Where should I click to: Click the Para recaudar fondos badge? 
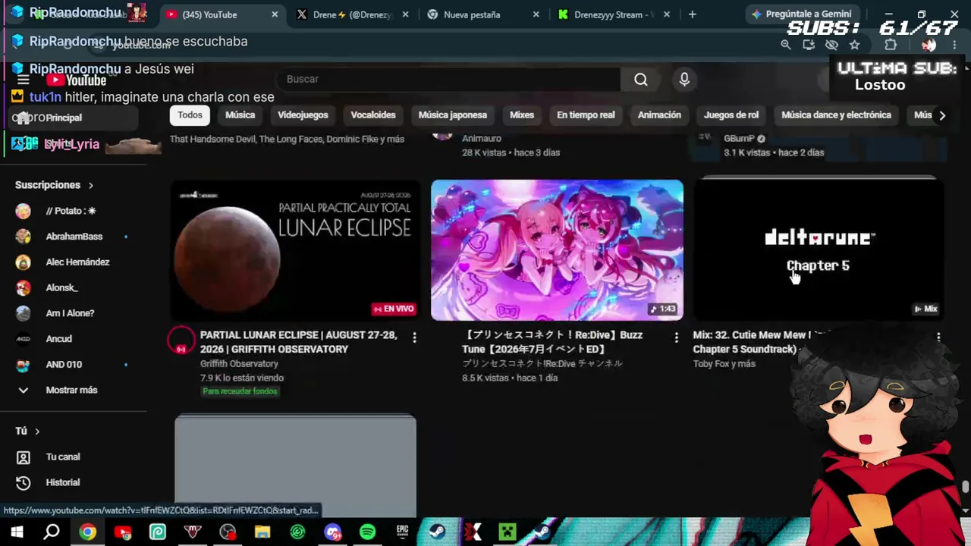click(240, 391)
